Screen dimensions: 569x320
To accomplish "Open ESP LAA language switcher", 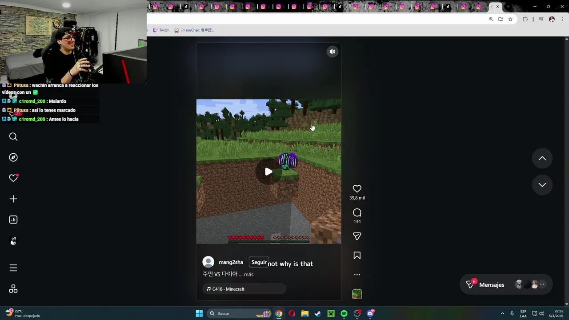I will (523, 313).
